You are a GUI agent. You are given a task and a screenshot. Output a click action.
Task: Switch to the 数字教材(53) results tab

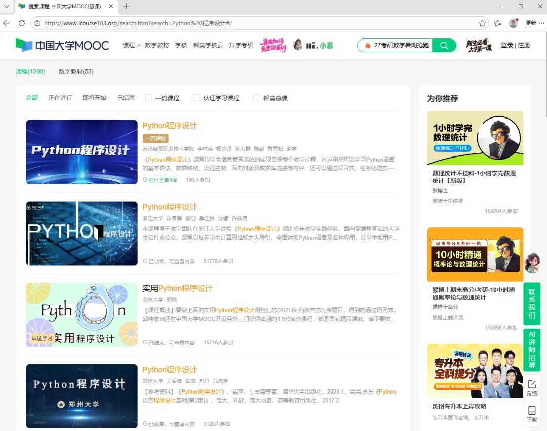pyautogui.click(x=76, y=71)
